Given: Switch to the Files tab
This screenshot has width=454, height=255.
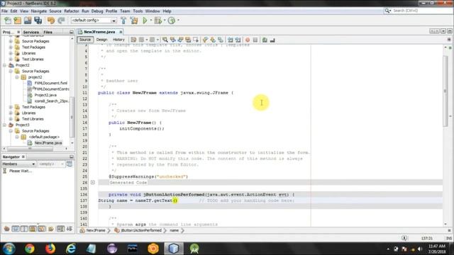Looking at the screenshot, I should pyautogui.click(x=48, y=32).
